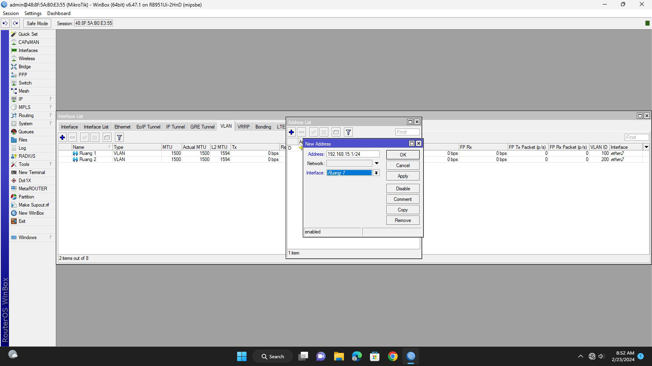Open Switch menu in sidebar
The height and width of the screenshot is (366, 652).
click(25, 83)
